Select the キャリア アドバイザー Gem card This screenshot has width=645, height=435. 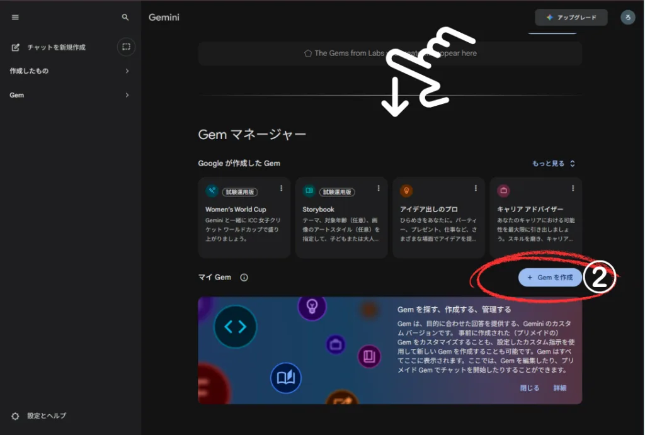click(x=535, y=220)
